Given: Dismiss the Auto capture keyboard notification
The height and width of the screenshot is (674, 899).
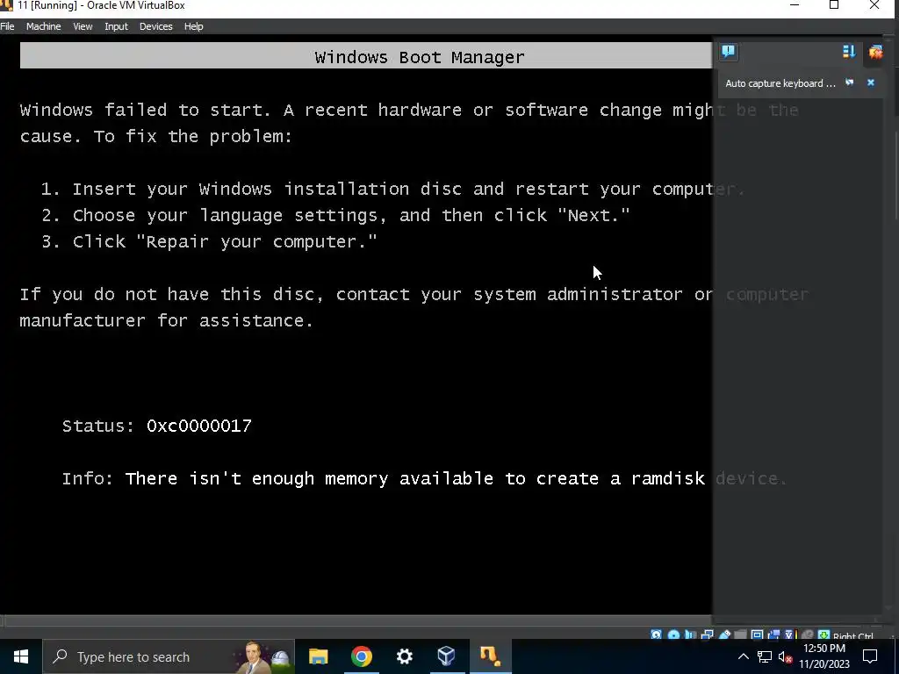Looking at the screenshot, I should (x=870, y=82).
